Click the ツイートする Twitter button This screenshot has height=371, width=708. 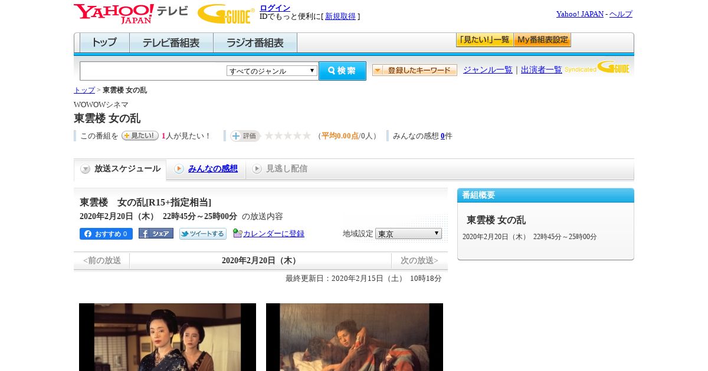(x=203, y=234)
